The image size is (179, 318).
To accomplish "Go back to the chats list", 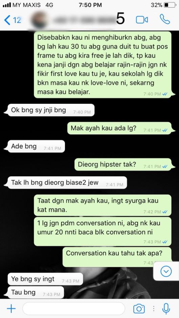I will click(x=7, y=20).
